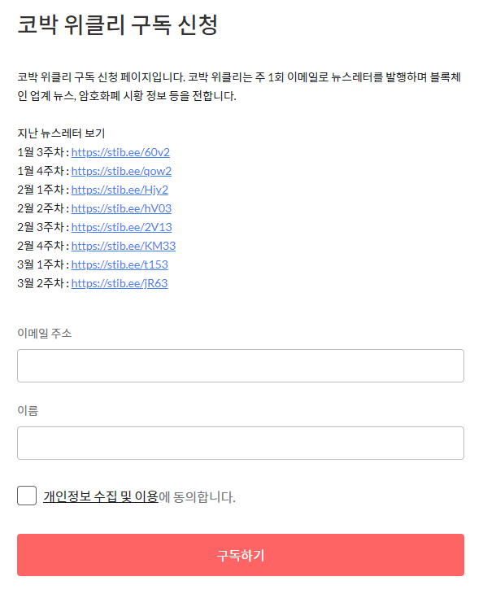
Task: Focus the 이메일 주소 input field
Action: (241, 365)
